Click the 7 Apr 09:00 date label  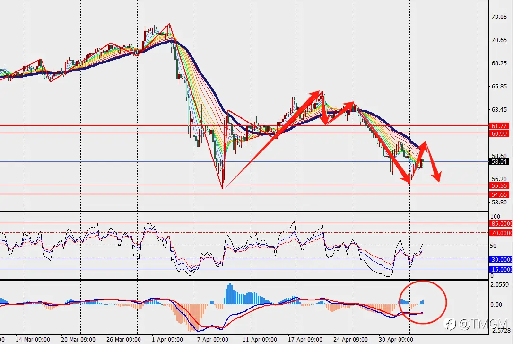[x=213, y=339]
